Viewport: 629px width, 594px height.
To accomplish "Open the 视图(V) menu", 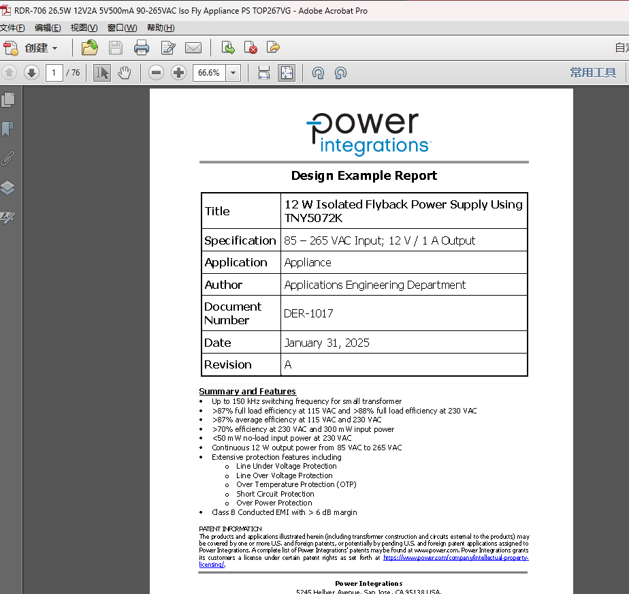I will tap(84, 28).
